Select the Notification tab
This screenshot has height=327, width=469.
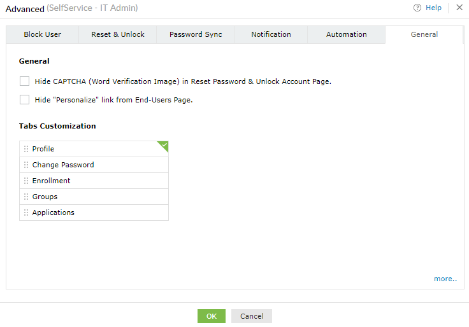[271, 34]
